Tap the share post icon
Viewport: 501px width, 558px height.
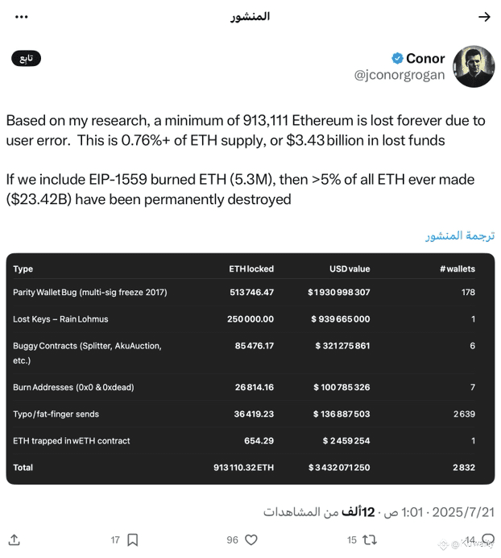[14, 539]
